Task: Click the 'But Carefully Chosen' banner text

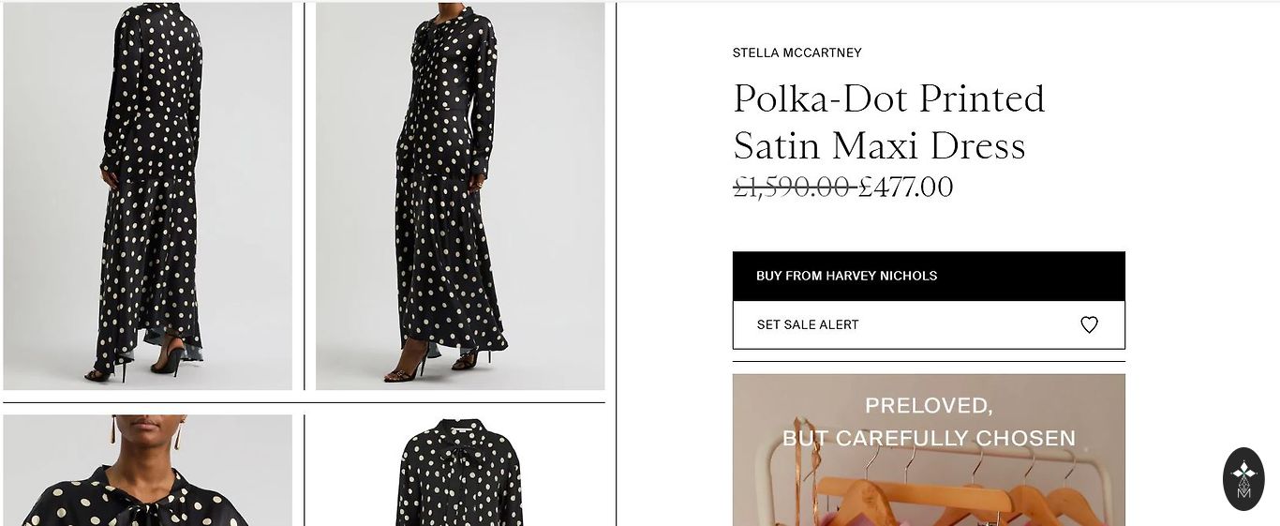Action: [928, 438]
